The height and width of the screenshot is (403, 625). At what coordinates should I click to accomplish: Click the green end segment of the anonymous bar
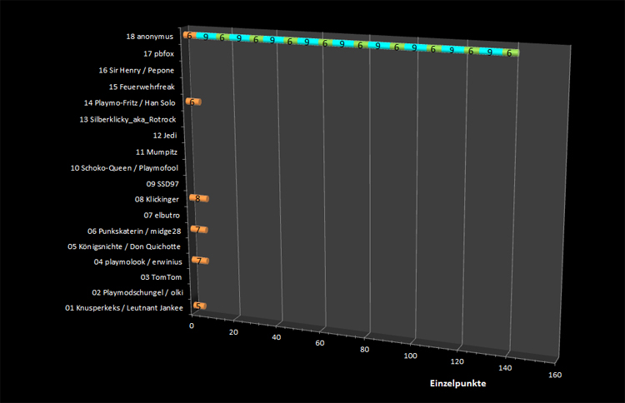coord(511,52)
